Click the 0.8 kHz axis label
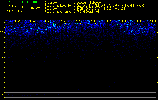Image resolution: width=158 pixels, height=100 pixels. pyautogui.click(x=2, y=70)
